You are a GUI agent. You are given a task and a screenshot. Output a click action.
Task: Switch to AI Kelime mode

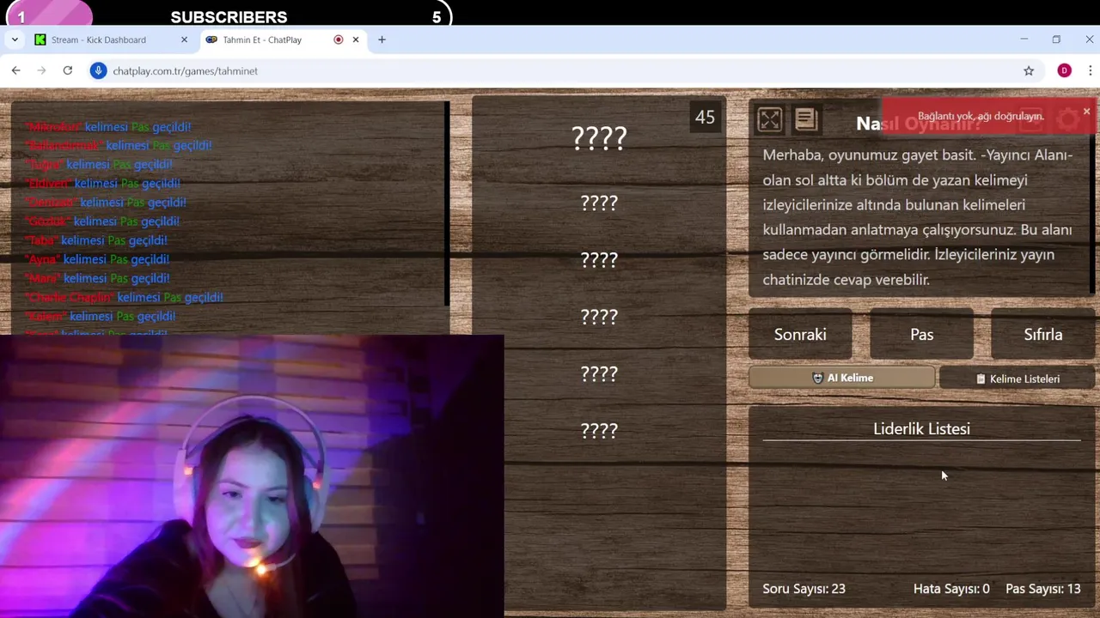click(842, 378)
